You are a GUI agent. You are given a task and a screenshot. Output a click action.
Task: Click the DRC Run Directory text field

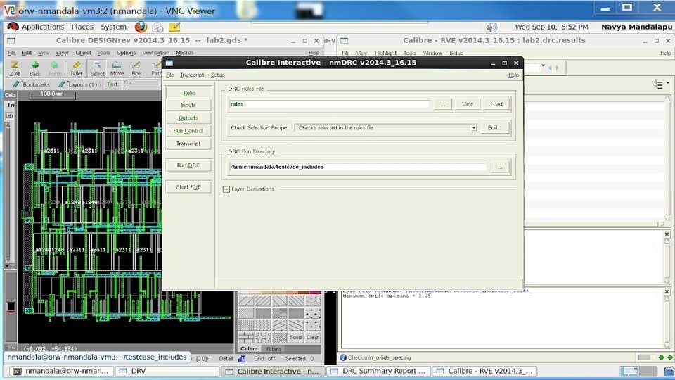[x=358, y=167]
